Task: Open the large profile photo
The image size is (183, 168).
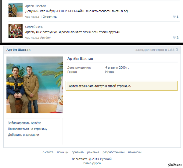Action: pyautogui.click(x=34, y=85)
